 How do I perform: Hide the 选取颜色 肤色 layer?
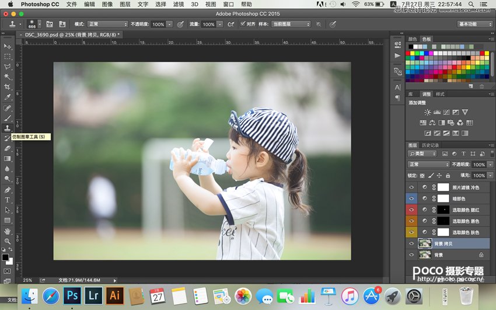pos(411,232)
